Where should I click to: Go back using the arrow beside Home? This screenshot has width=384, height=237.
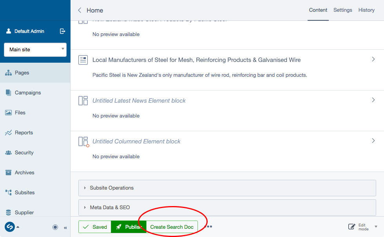pyautogui.click(x=80, y=10)
